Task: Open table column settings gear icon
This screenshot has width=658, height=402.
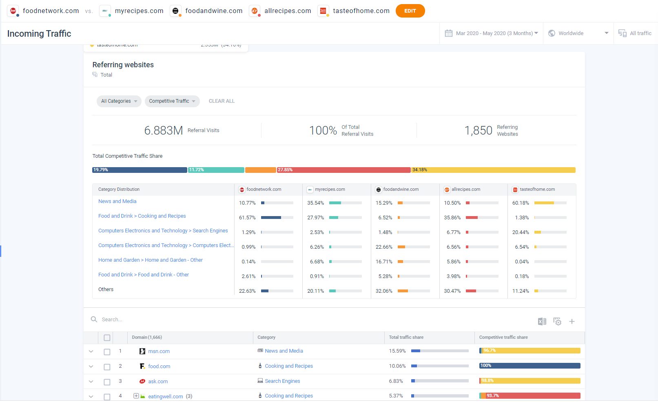Action: [x=557, y=322]
